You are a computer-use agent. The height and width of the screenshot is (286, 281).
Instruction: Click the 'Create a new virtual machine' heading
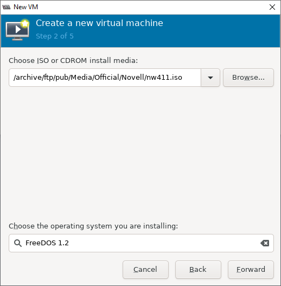[x=99, y=23]
